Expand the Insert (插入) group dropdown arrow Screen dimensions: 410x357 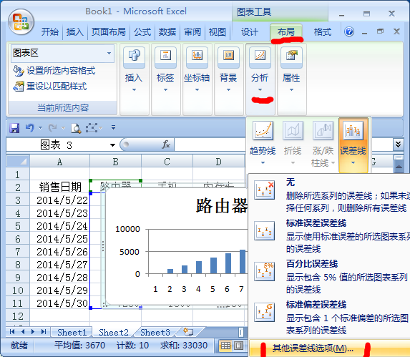click(x=134, y=90)
